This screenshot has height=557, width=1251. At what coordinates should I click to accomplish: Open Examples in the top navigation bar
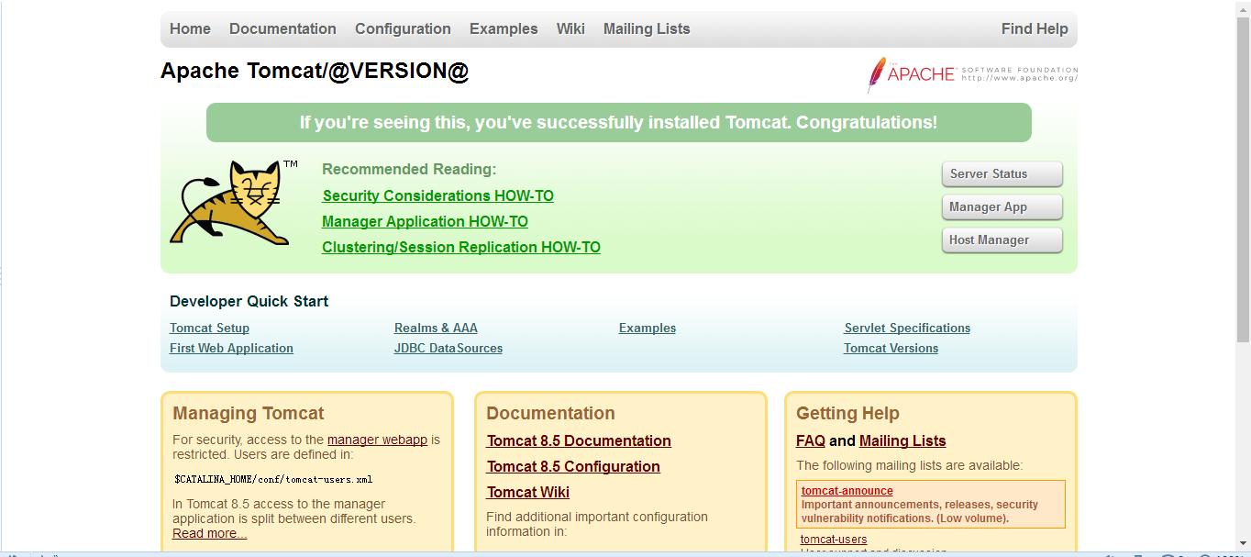tap(504, 28)
